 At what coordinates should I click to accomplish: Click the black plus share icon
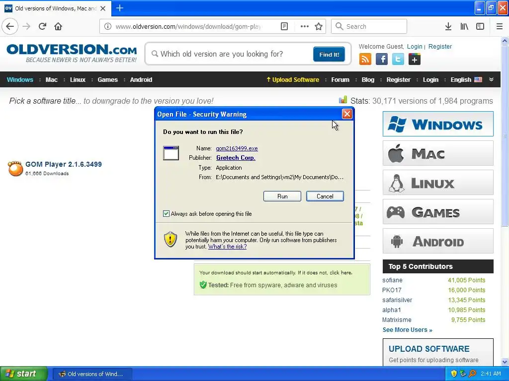click(x=415, y=60)
